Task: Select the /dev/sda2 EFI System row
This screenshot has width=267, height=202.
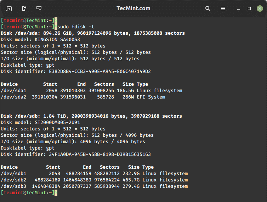Action: pos(83,97)
